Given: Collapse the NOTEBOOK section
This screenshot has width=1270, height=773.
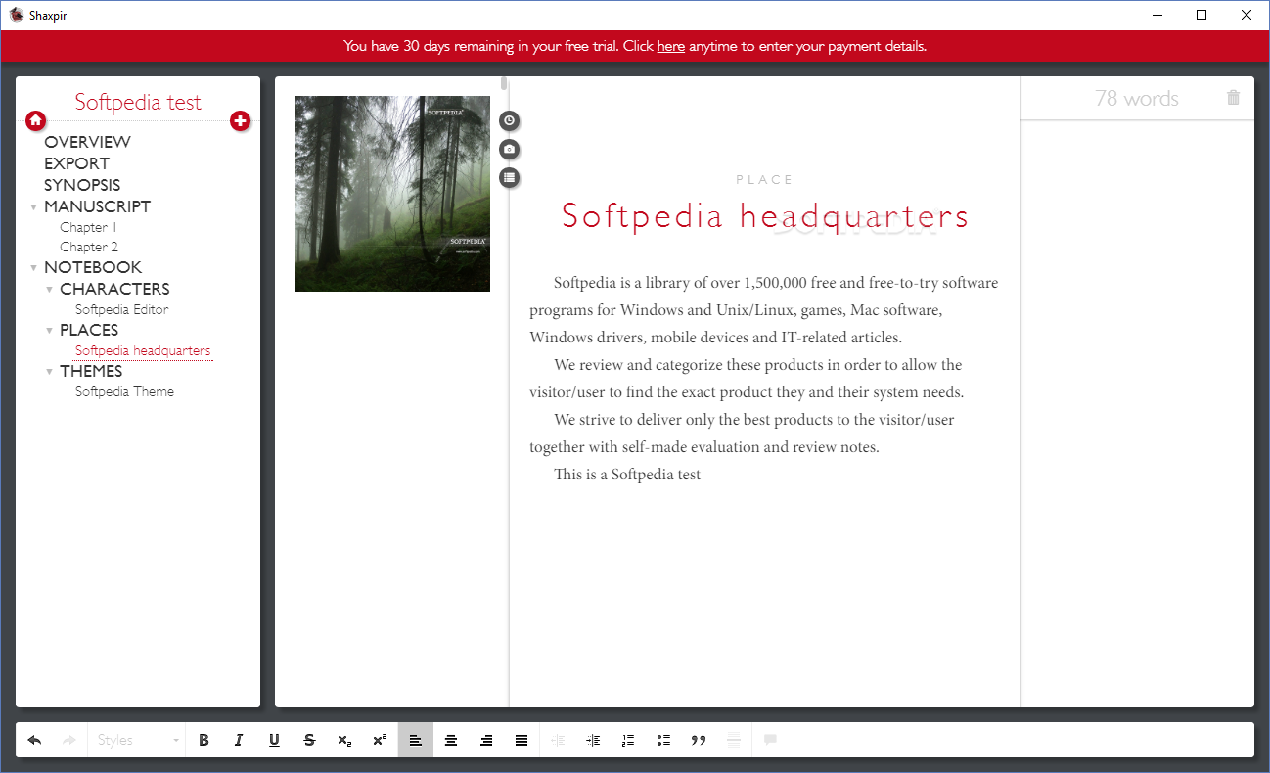Looking at the screenshot, I should (33, 268).
